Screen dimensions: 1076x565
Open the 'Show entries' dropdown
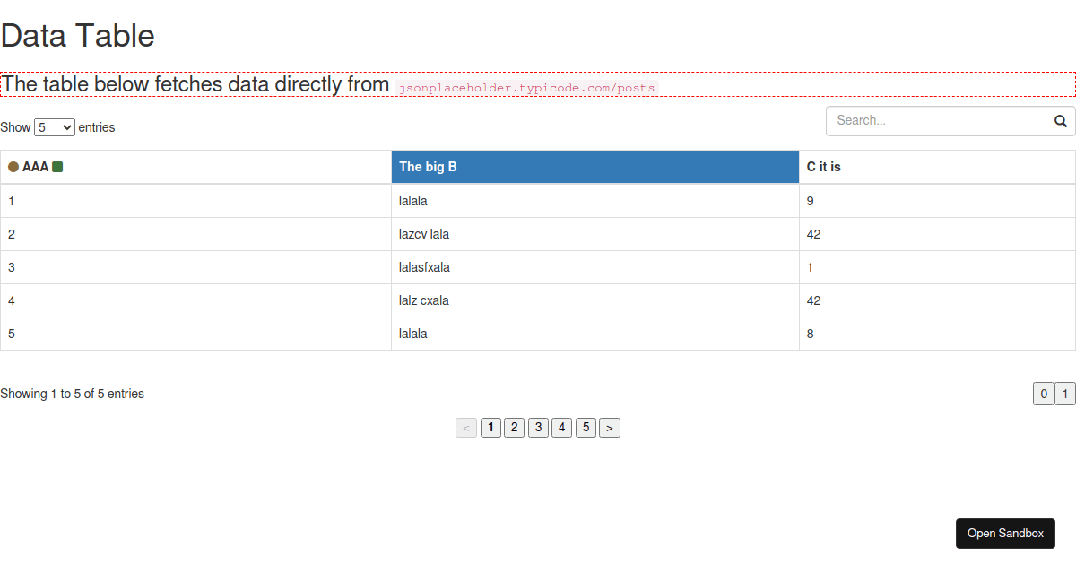click(x=54, y=127)
